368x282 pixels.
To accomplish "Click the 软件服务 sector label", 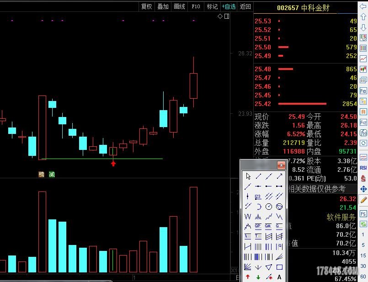I will (x=341, y=217).
